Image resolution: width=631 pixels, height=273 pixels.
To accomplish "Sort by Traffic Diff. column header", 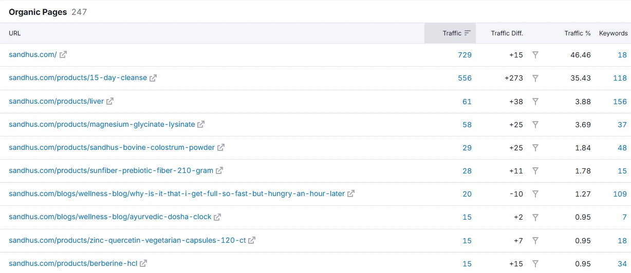I will click(x=507, y=33).
